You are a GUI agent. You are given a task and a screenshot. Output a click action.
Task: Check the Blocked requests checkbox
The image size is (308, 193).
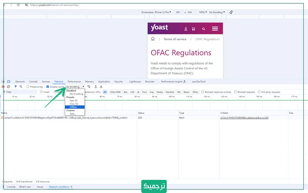[x=235, y=92]
